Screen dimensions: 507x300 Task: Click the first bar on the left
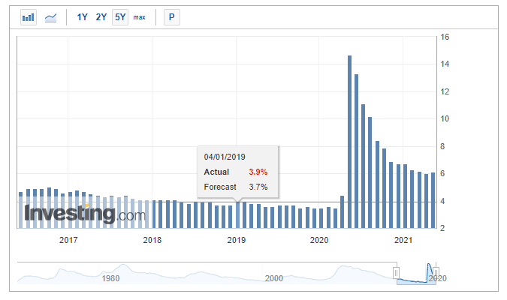tap(20, 210)
